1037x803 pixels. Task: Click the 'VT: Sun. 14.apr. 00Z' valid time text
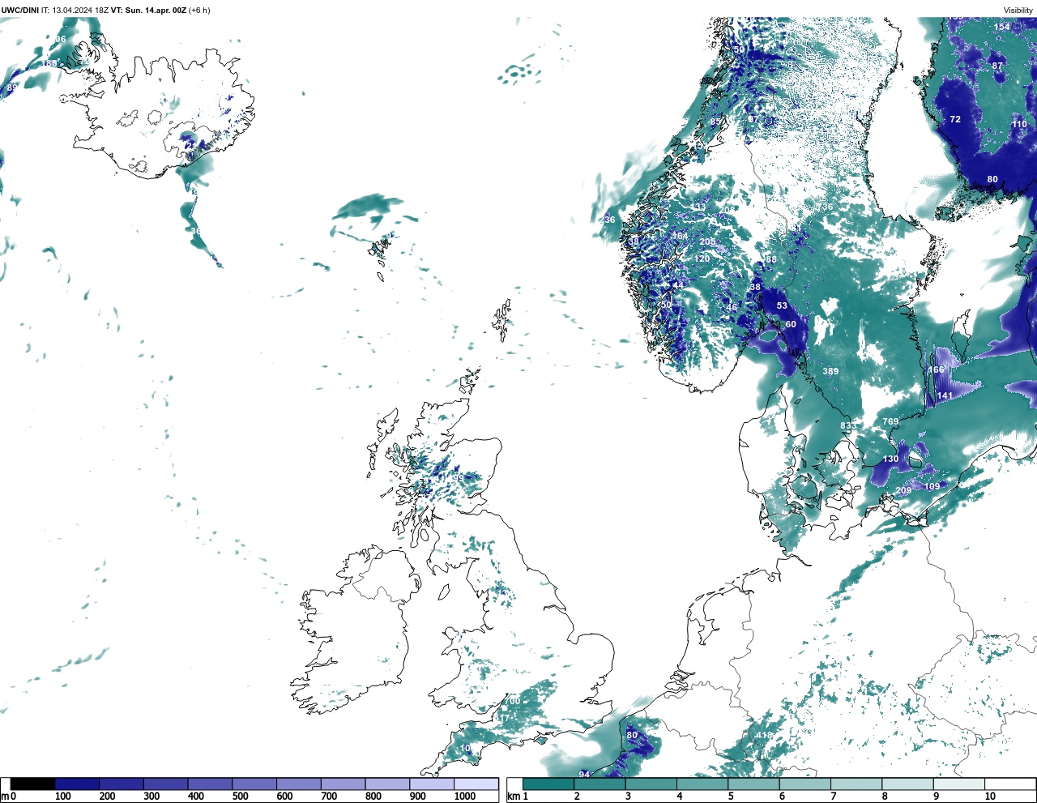148,10
